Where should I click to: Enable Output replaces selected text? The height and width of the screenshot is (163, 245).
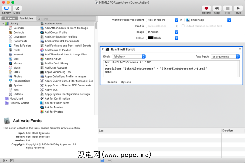183,26
